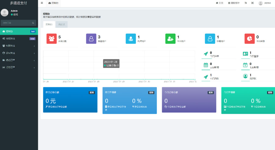Click the purple user icon tile
Screen dimensions: 275x150
tap(91, 39)
